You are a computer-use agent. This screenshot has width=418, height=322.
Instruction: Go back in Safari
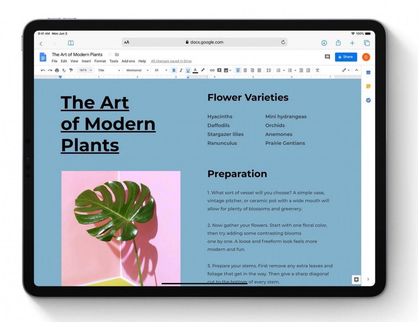41,43
